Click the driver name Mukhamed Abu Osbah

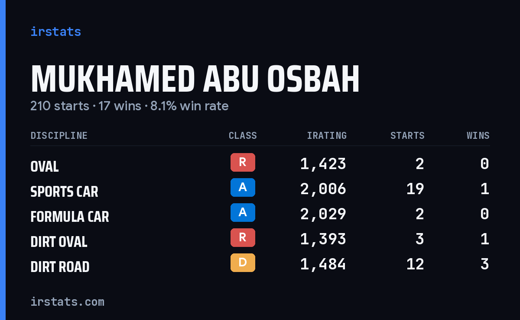[195, 80]
